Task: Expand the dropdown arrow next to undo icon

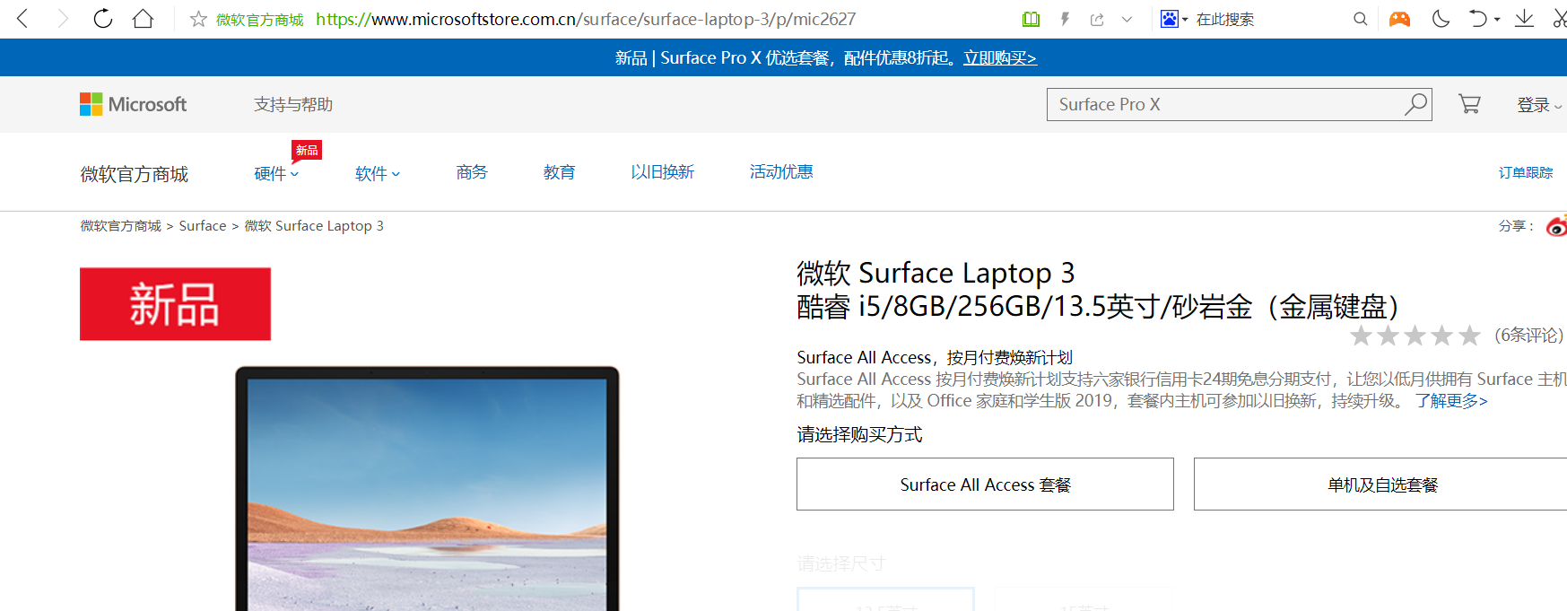Action: pos(1497,20)
